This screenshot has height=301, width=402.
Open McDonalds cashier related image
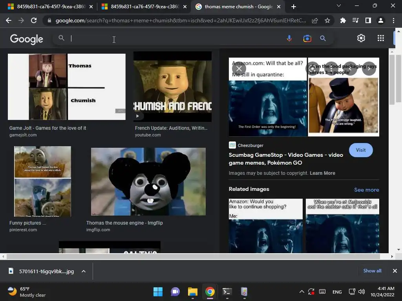(342, 226)
